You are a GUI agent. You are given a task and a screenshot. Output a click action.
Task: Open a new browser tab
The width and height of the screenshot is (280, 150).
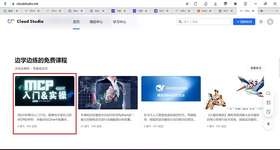pos(261,11)
